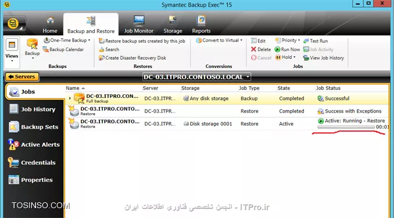Click 'Success with Exceptions' status

pyautogui.click(x=349, y=111)
